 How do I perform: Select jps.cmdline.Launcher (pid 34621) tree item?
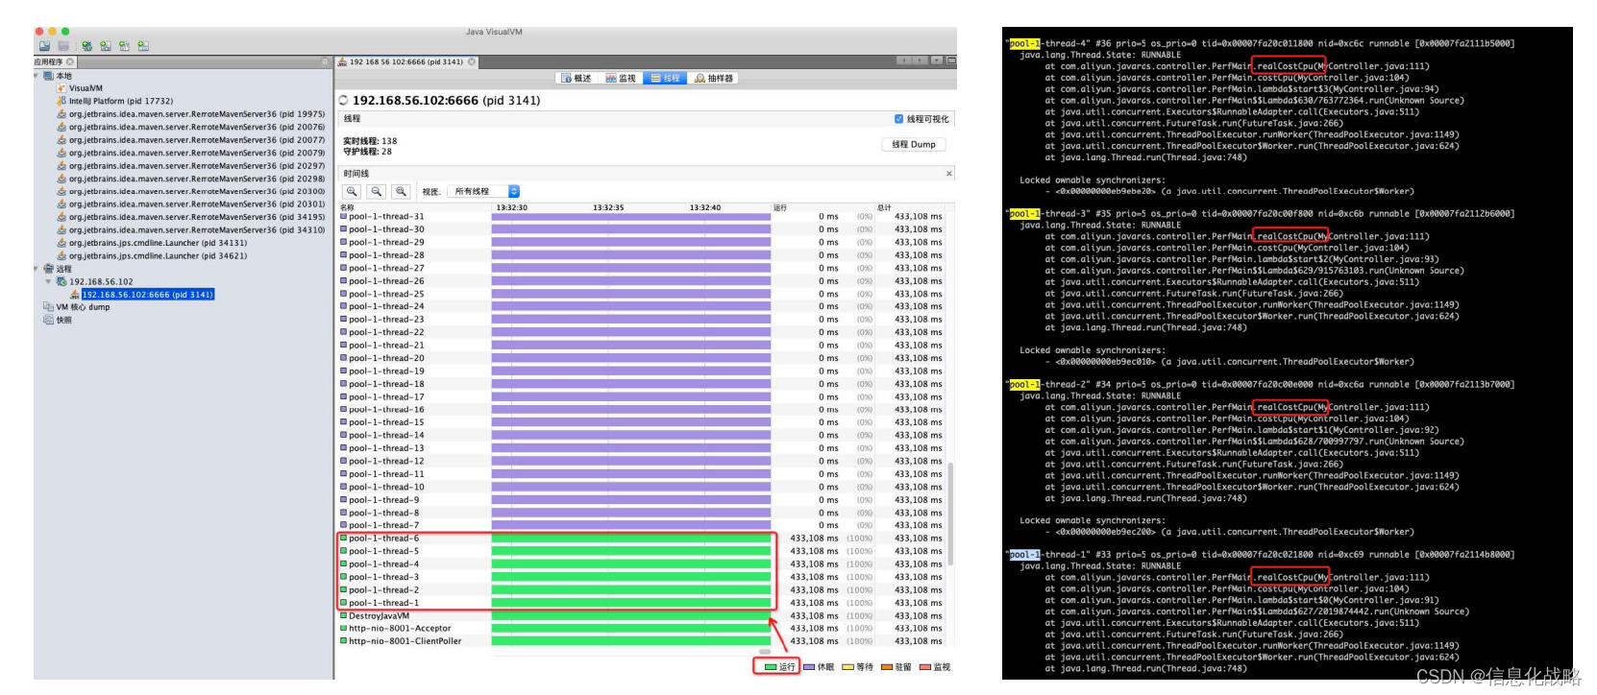click(158, 256)
